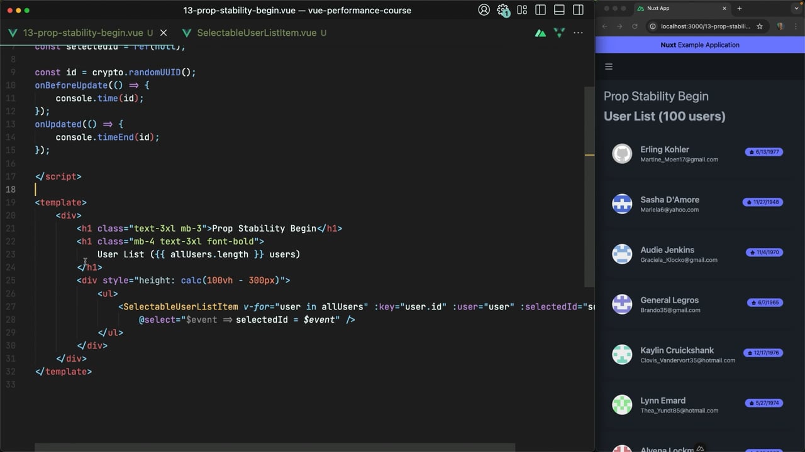Click the 6/13/1977 birthday badge
Image resolution: width=805 pixels, height=452 pixels.
(763, 152)
